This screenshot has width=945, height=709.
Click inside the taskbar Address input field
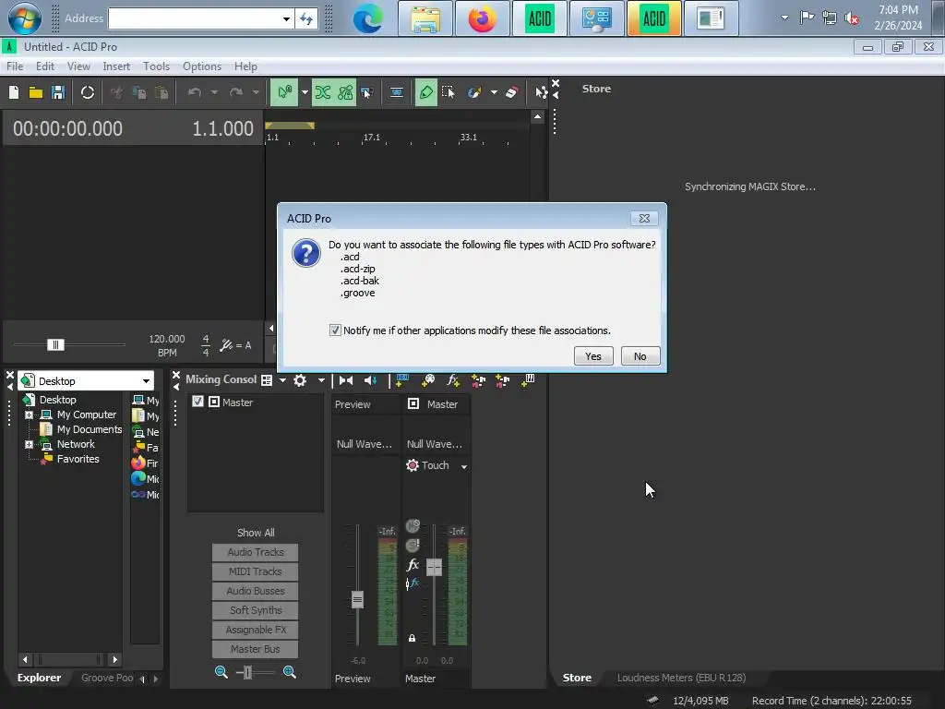click(195, 18)
